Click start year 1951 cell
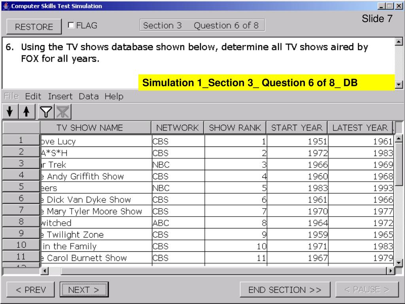 click(297, 141)
